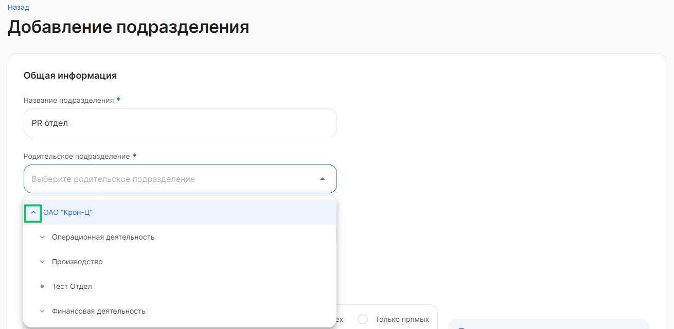Collapse the ОАО "Крон-Ц" tree node
The height and width of the screenshot is (329, 674).
[x=33, y=213]
